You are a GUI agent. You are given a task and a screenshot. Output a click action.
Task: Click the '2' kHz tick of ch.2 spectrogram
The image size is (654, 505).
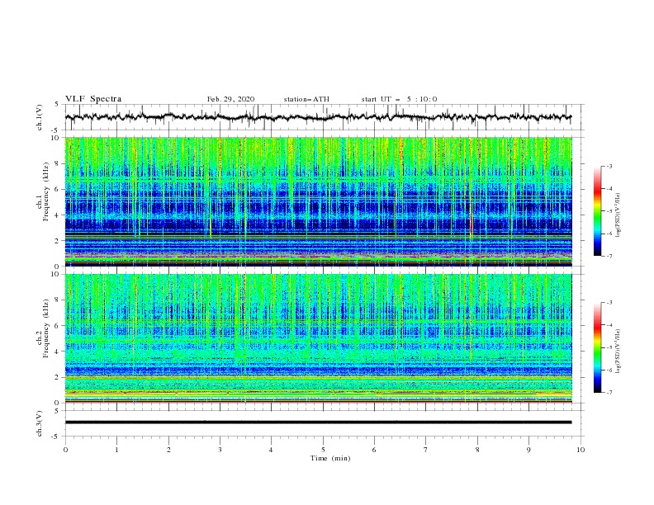pyautogui.click(x=57, y=377)
